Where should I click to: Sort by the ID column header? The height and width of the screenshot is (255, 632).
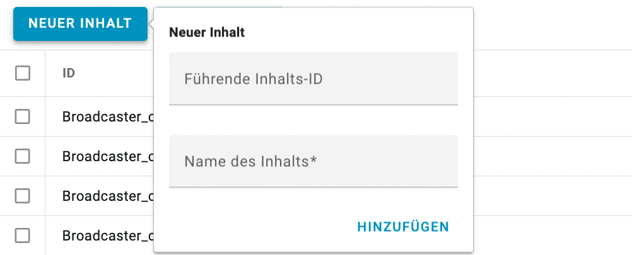pyautogui.click(x=69, y=73)
